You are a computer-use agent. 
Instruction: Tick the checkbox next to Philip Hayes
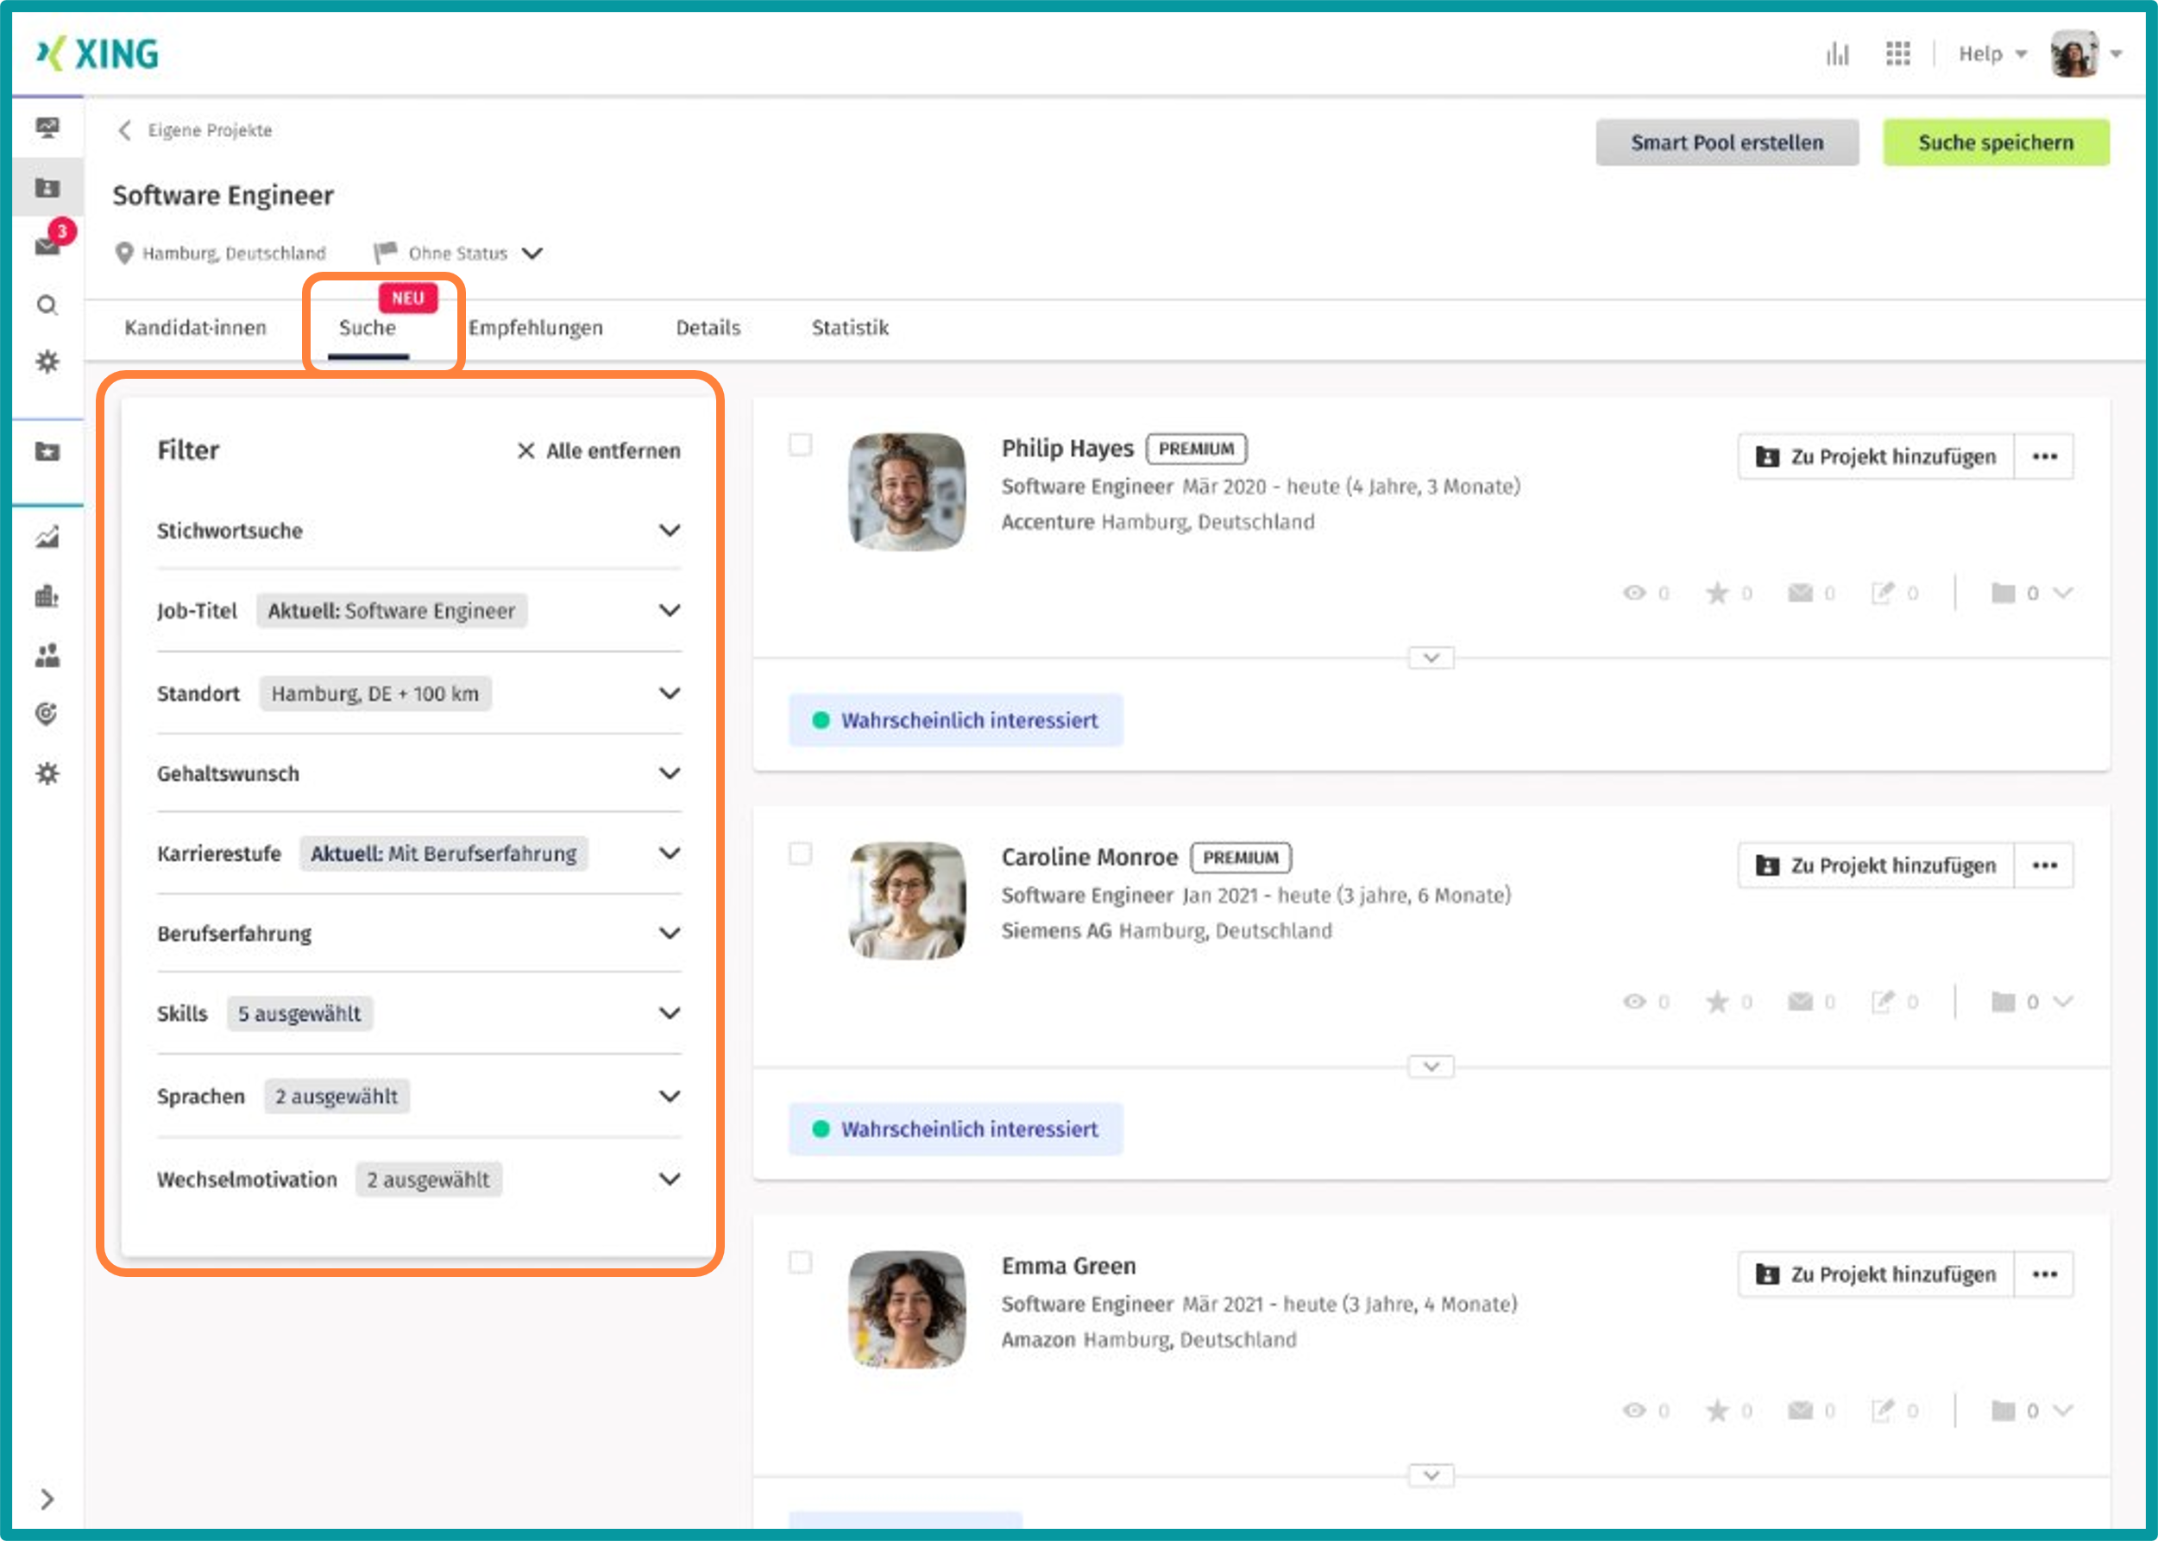click(x=800, y=445)
